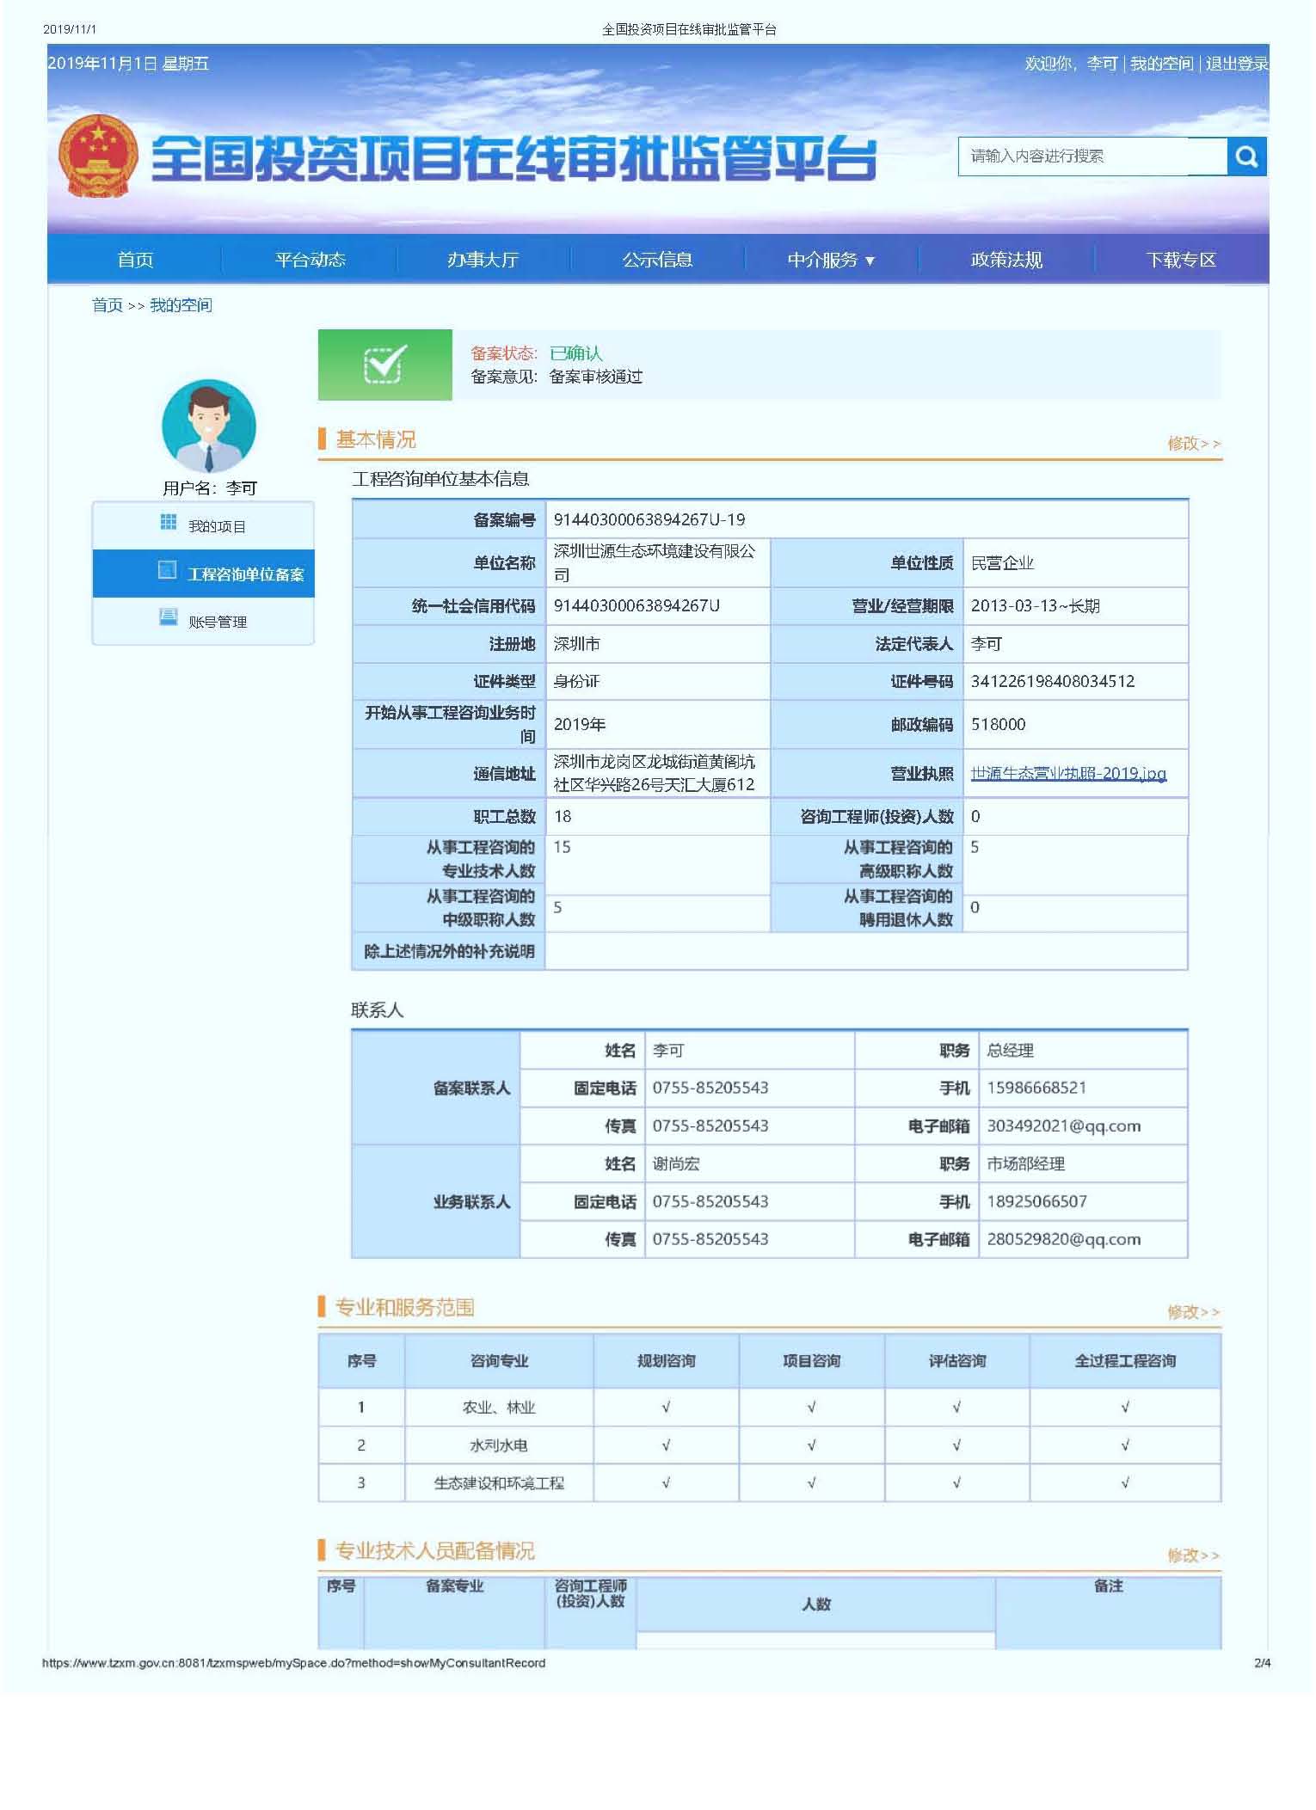Click the date 2019年11月1日 星期五
This screenshot has height=1810, width=1316.
[x=128, y=64]
